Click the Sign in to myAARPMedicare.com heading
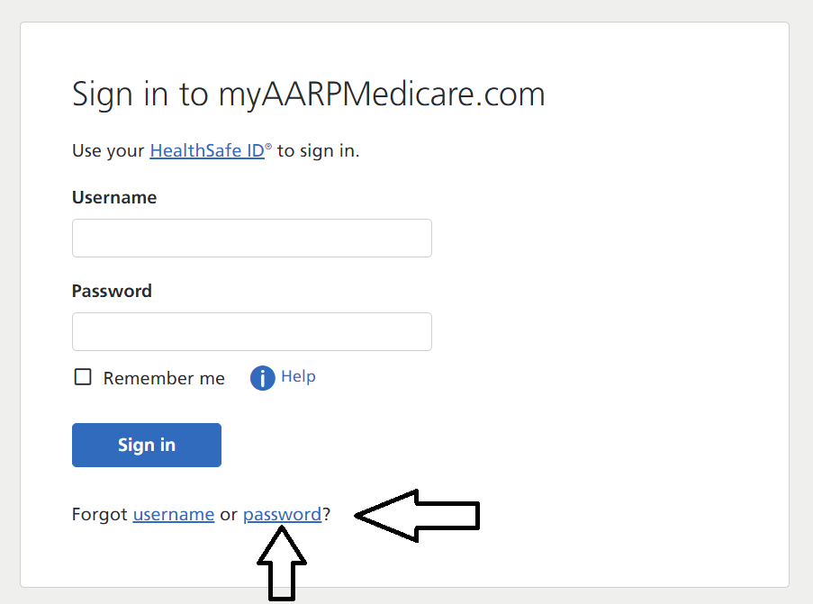The width and height of the screenshot is (813, 604). (309, 95)
